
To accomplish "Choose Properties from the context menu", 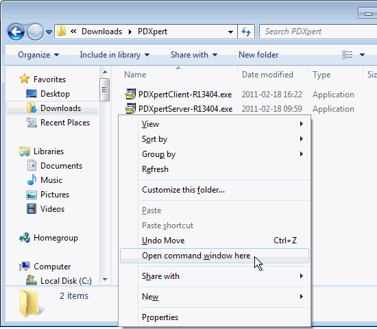I will coord(215,317).
